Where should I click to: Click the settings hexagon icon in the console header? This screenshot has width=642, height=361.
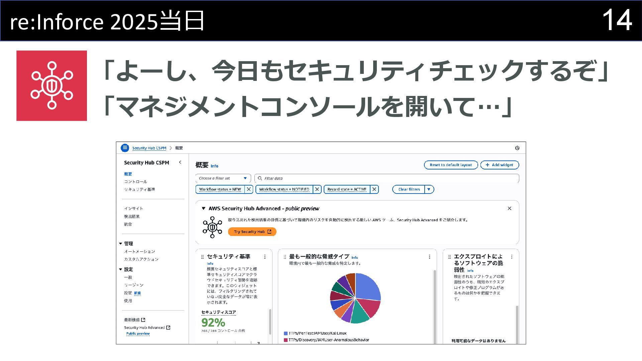click(517, 148)
